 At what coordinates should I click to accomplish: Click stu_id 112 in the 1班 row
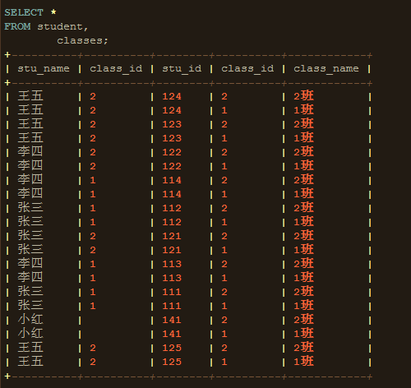point(172,222)
